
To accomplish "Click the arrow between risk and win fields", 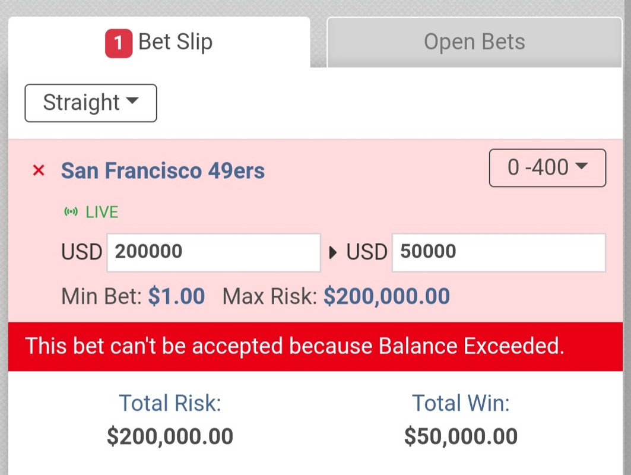I will coord(332,252).
